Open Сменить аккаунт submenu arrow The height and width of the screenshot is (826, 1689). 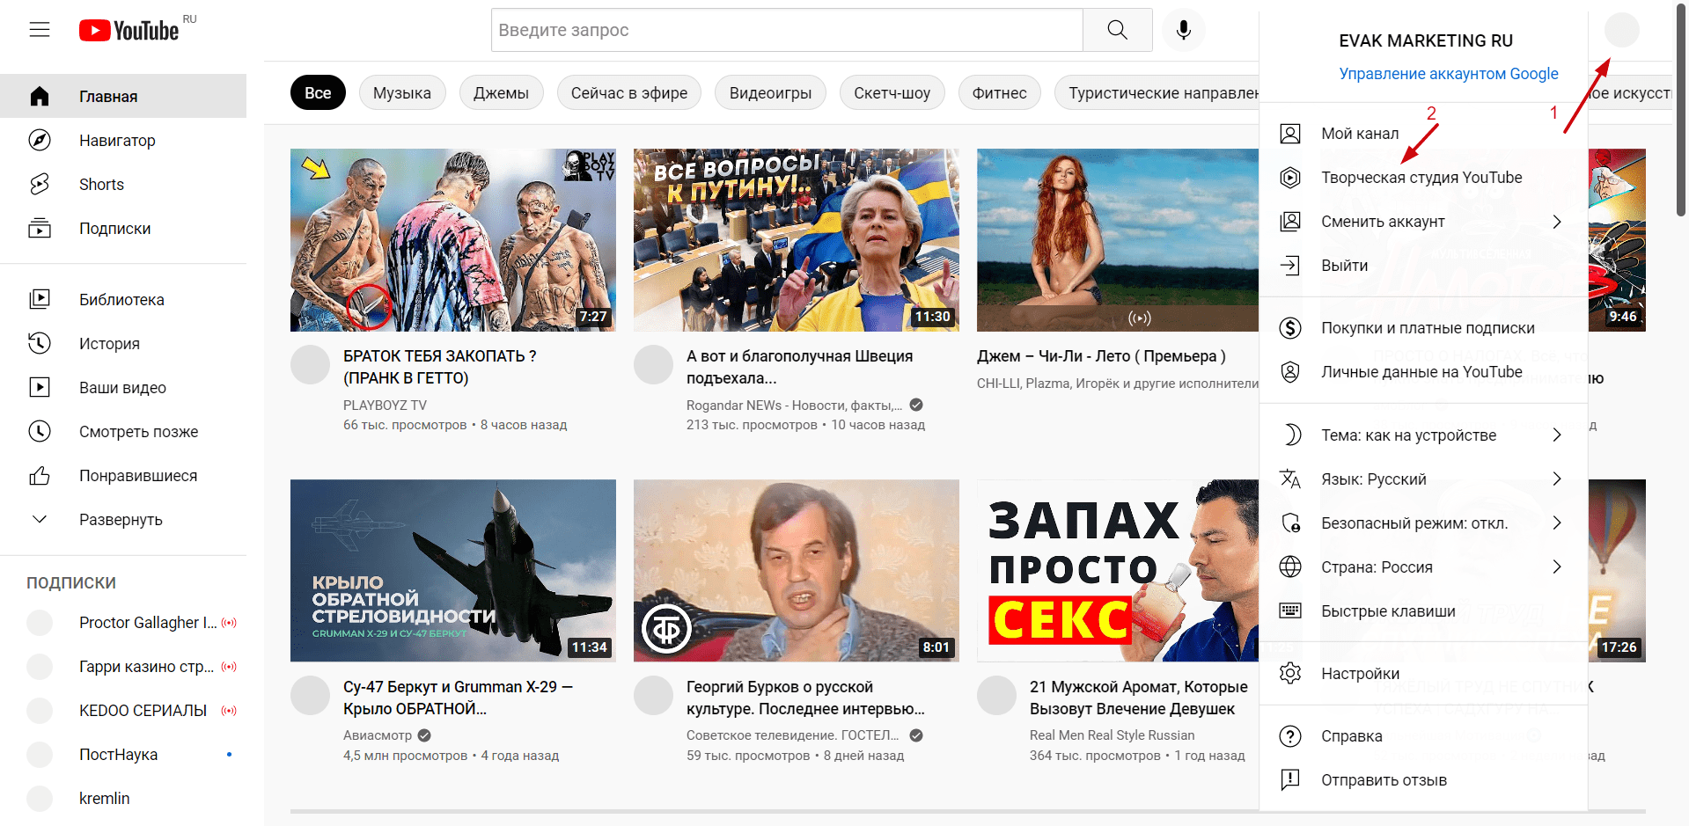(x=1557, y=222)
